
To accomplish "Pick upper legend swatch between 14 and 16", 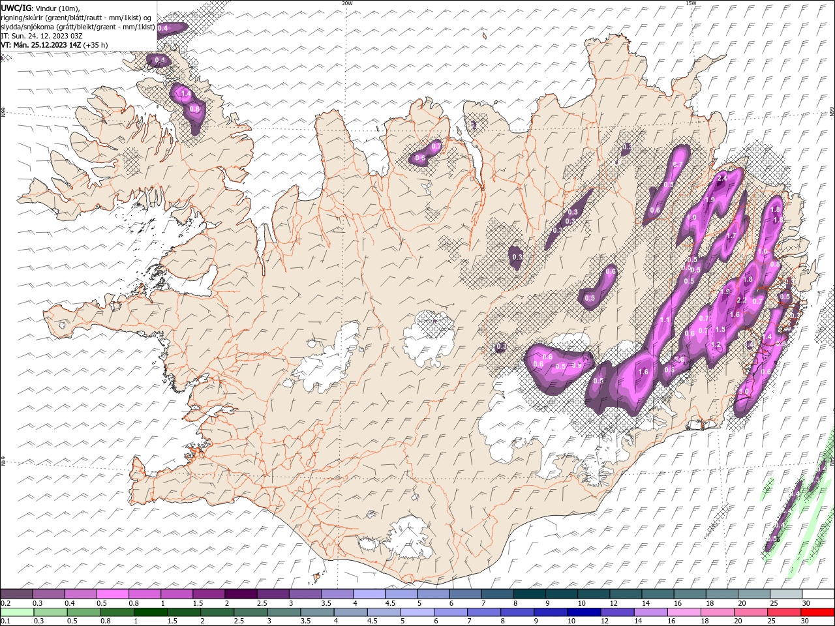I will pyautogui.click(x=657, y=594).
